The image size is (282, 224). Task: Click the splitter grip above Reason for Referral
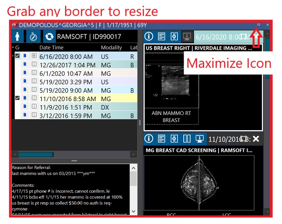click(74, 161)
